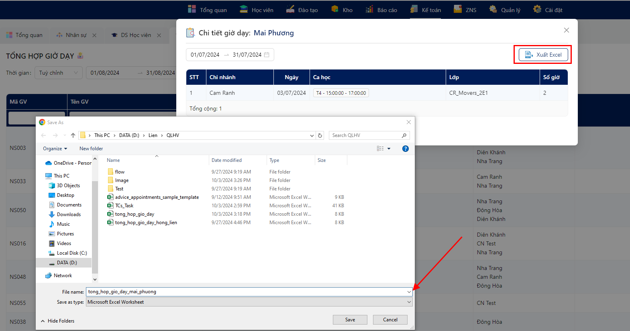Select Local Disk (C:) in navigation pane
This screenshot has width=630, height=331.
click(x=67, y=253)
